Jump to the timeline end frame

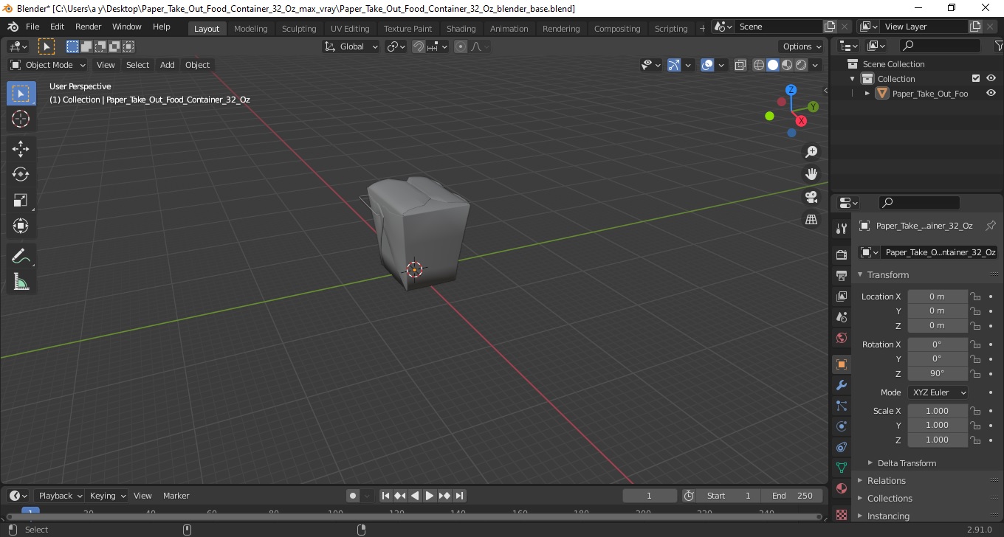point(459,496)
